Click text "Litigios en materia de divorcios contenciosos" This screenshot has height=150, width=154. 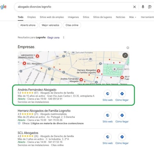point(57,123)
